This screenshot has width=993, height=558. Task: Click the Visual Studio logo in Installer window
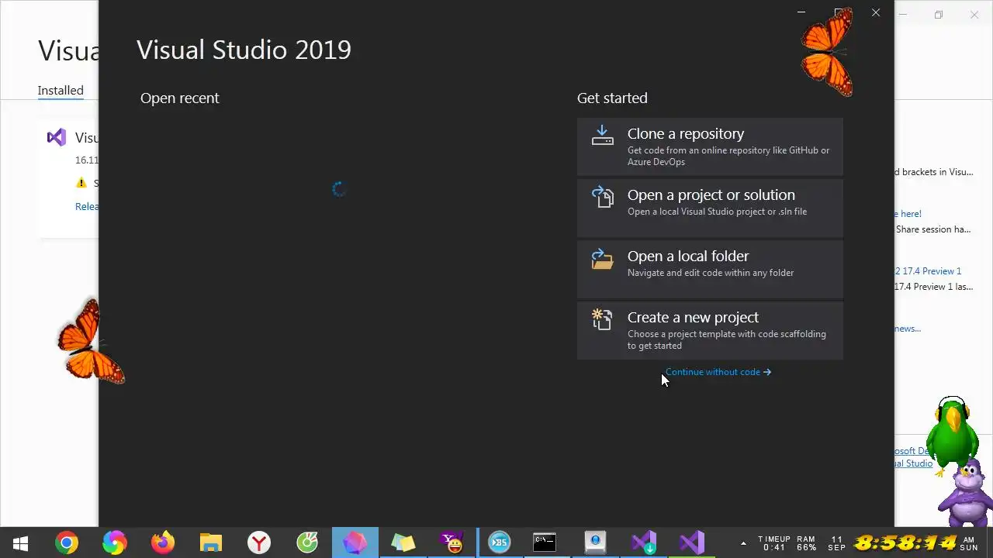click(x=56, y=138)
